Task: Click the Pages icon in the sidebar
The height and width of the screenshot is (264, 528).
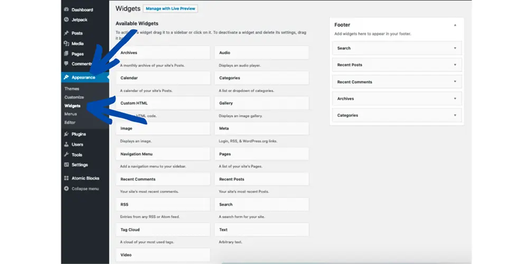Action: pos(67,54)
